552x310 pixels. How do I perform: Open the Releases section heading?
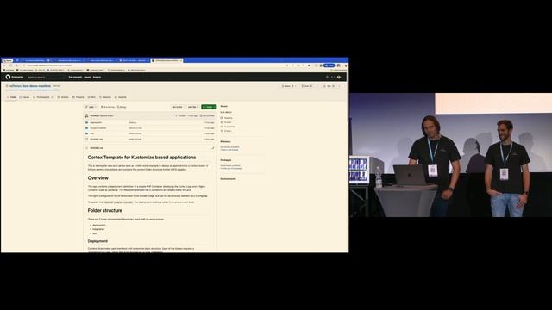coord(225,141)
